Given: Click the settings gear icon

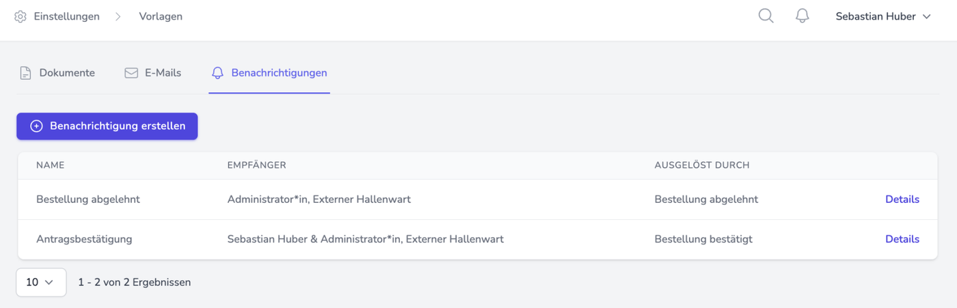Looking at the screenshot, I should [x=21, y=16].
